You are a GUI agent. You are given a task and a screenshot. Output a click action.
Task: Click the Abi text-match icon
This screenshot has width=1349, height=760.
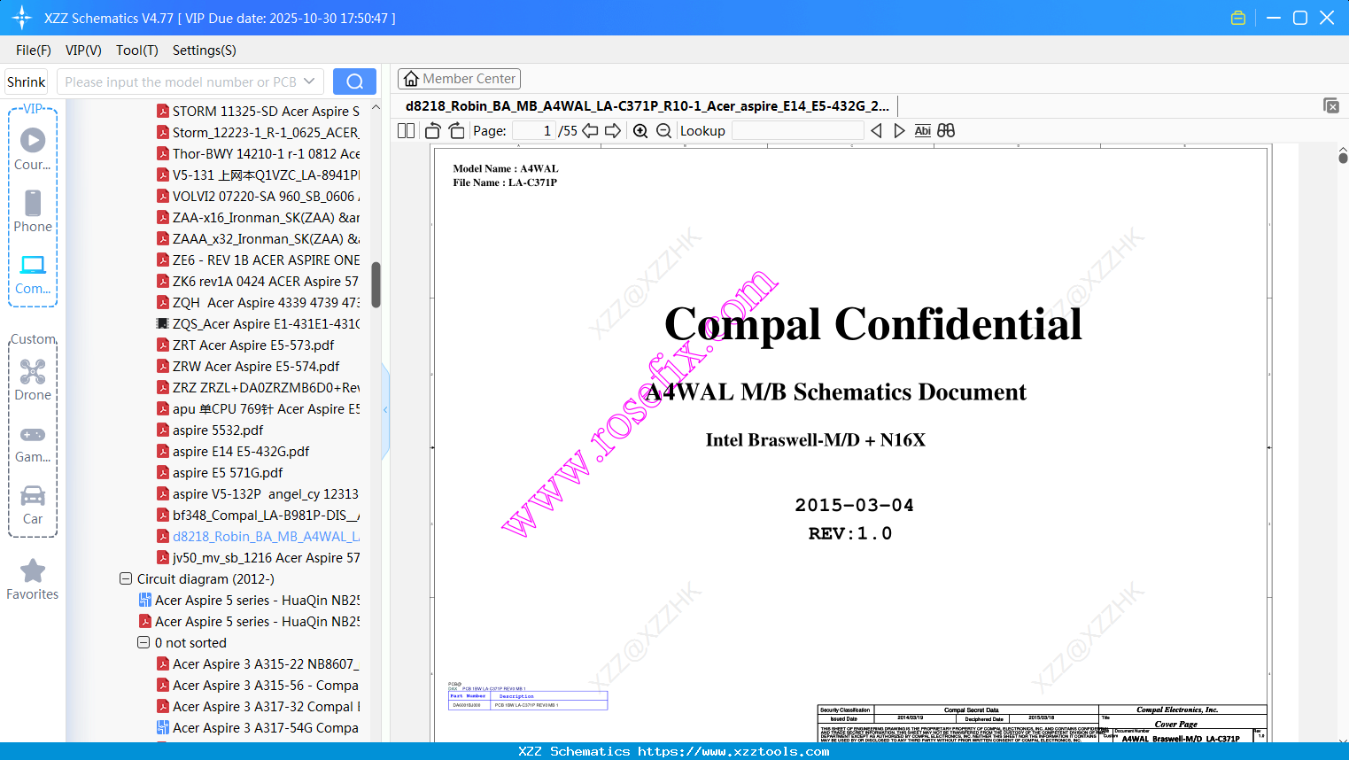[x=923, y=131]
